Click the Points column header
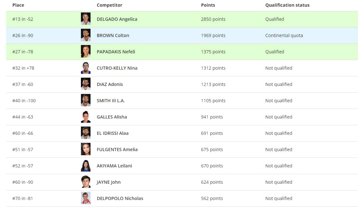 208,5
